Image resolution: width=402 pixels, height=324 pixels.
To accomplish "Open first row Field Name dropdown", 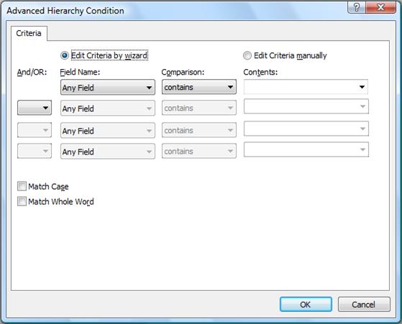I will pos(108,88).
